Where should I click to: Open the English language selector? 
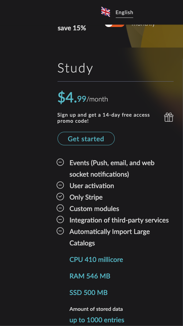124,12
